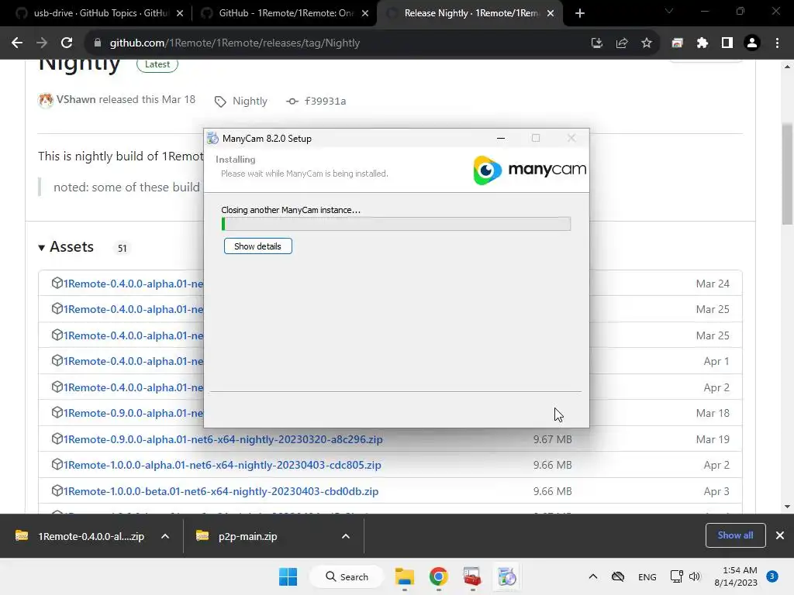Open the Windows Start menu
The image size is (794, 595).
[x=288, y=576]
